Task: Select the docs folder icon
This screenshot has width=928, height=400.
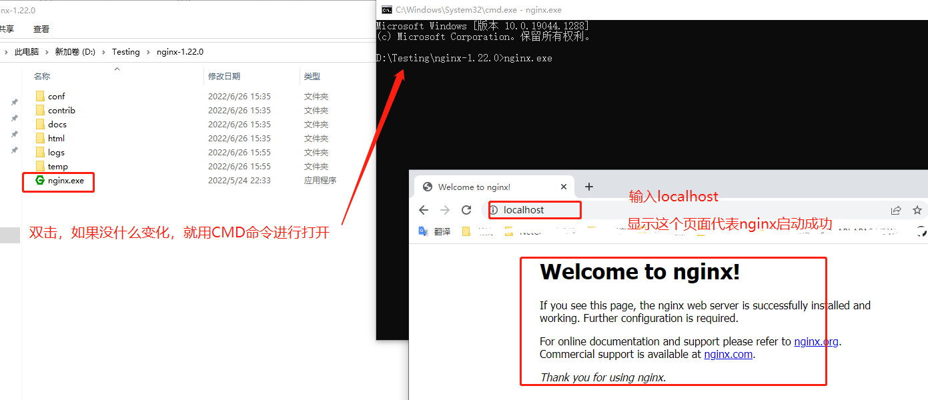Action: (39, 125)
